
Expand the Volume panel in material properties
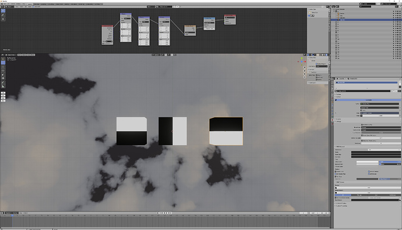point(336,119)
